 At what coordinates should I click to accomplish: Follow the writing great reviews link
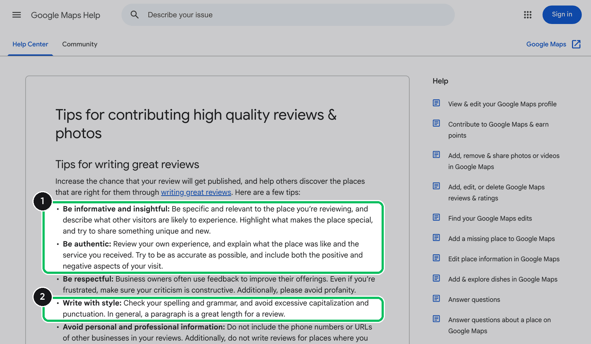pyautogui.click(x=196, y=192)
